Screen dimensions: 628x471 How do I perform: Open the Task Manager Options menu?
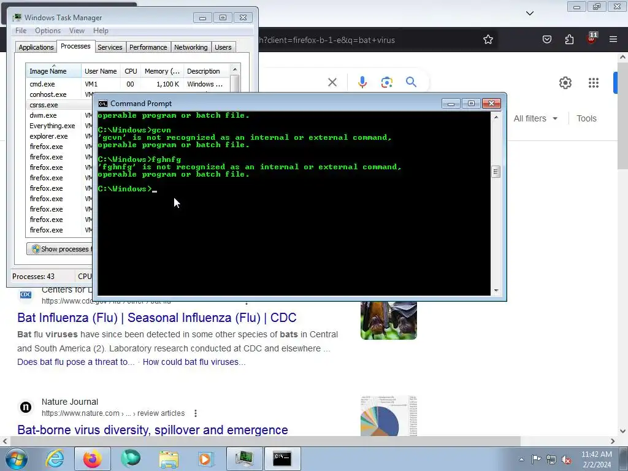(48, 31)
